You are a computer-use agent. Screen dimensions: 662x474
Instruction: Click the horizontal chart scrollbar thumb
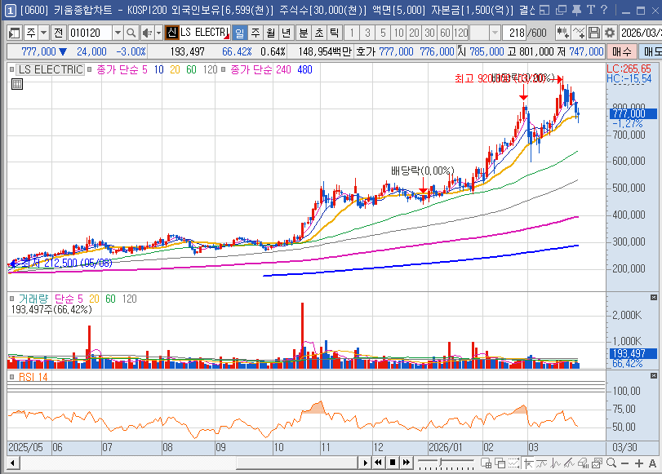coord(297,463)
